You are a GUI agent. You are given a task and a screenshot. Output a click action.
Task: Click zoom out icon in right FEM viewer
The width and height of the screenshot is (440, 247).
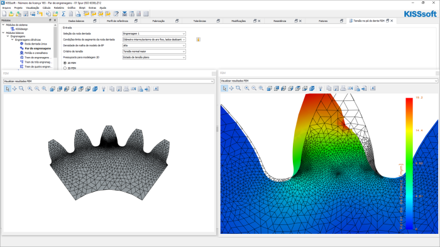(x=254, y=88)
